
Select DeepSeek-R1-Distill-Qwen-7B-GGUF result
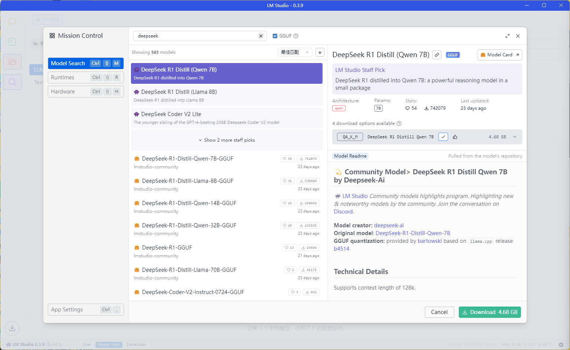(x=227, y=162)
